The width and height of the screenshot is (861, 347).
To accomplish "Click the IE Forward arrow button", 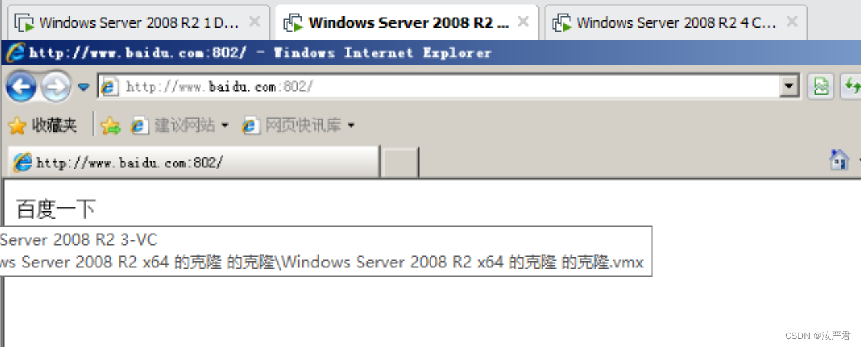I will pyautogui.click(x=55, y=86).
